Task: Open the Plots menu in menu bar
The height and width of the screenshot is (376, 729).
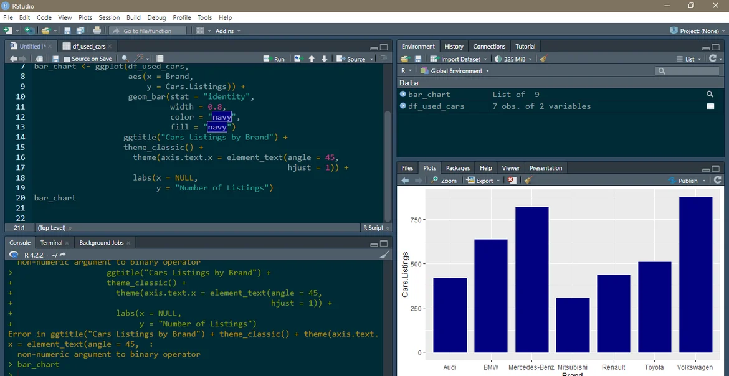Action: [85, 17]
